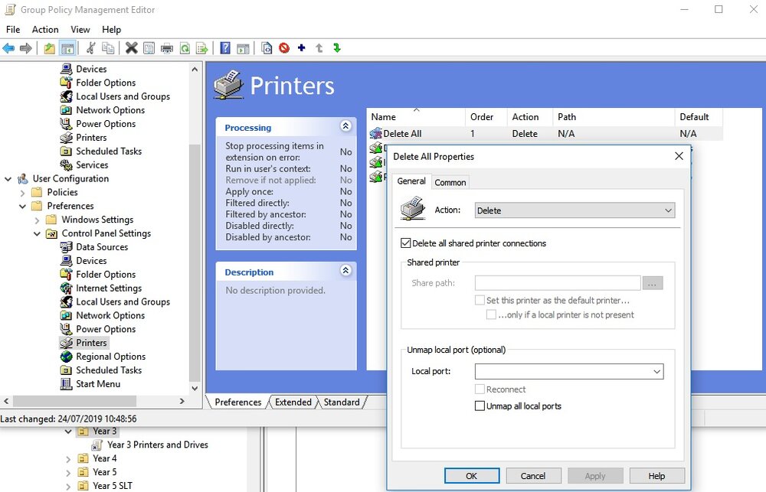Open the Action dropdown showing Delete
This screenshot has height=492, width=766.
[x=574, y=210]
